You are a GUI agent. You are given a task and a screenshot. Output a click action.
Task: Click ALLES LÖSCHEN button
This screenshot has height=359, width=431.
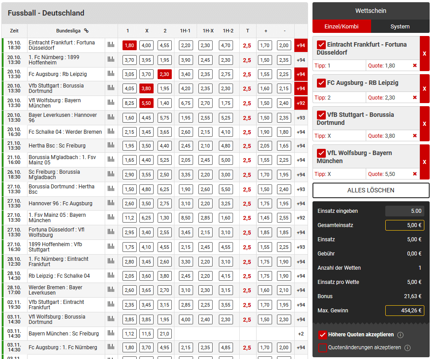371,190
